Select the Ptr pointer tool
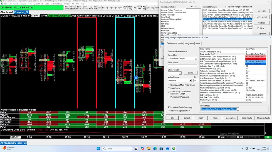272x152 pixels. pos(135,8)
